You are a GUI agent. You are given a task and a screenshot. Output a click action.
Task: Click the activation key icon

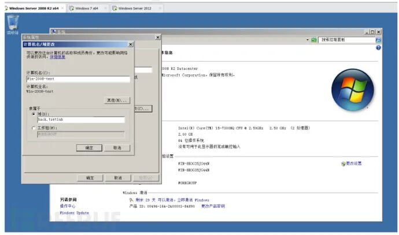click(131, 200)
